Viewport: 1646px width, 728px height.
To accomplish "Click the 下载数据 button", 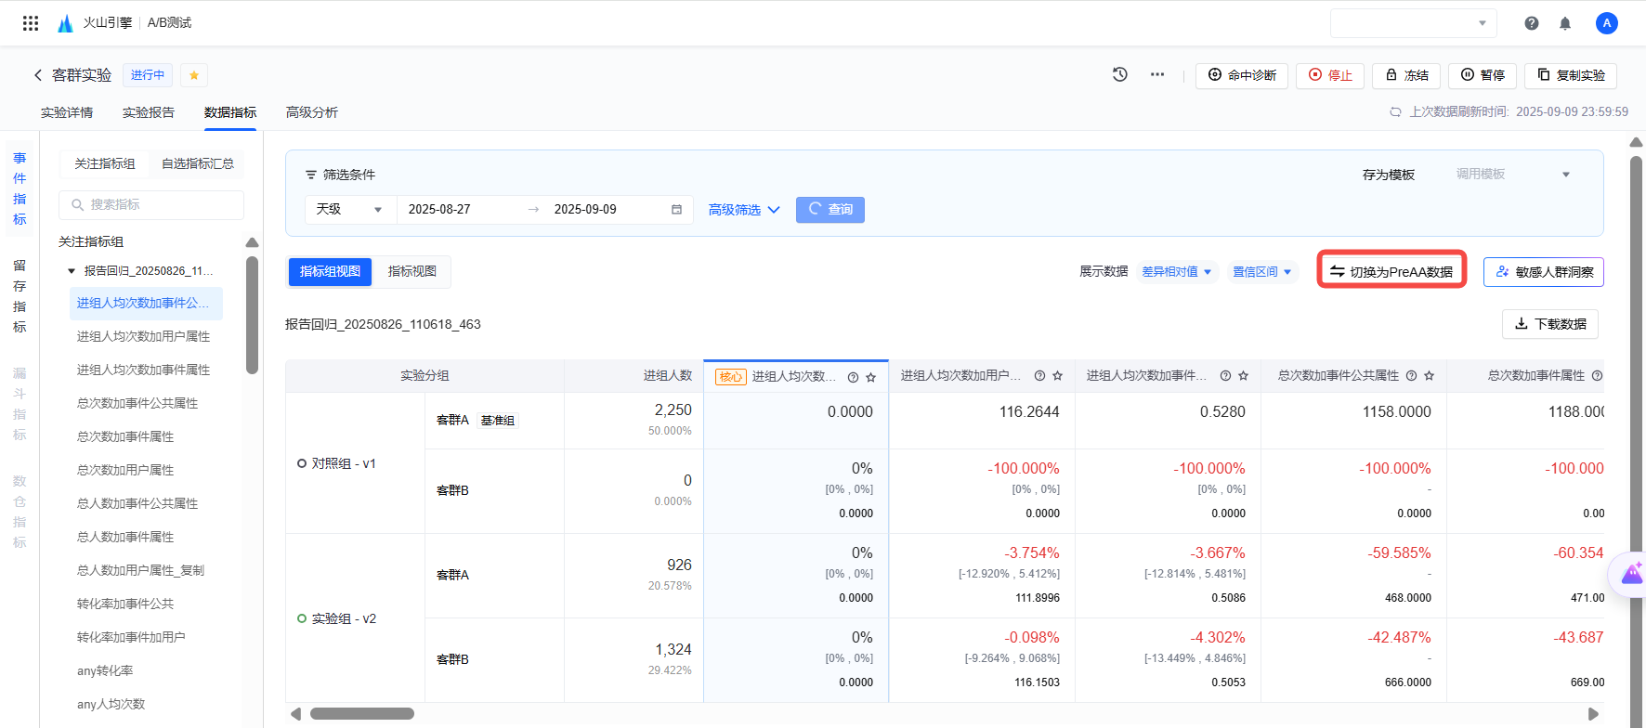I will [1550, 324].
